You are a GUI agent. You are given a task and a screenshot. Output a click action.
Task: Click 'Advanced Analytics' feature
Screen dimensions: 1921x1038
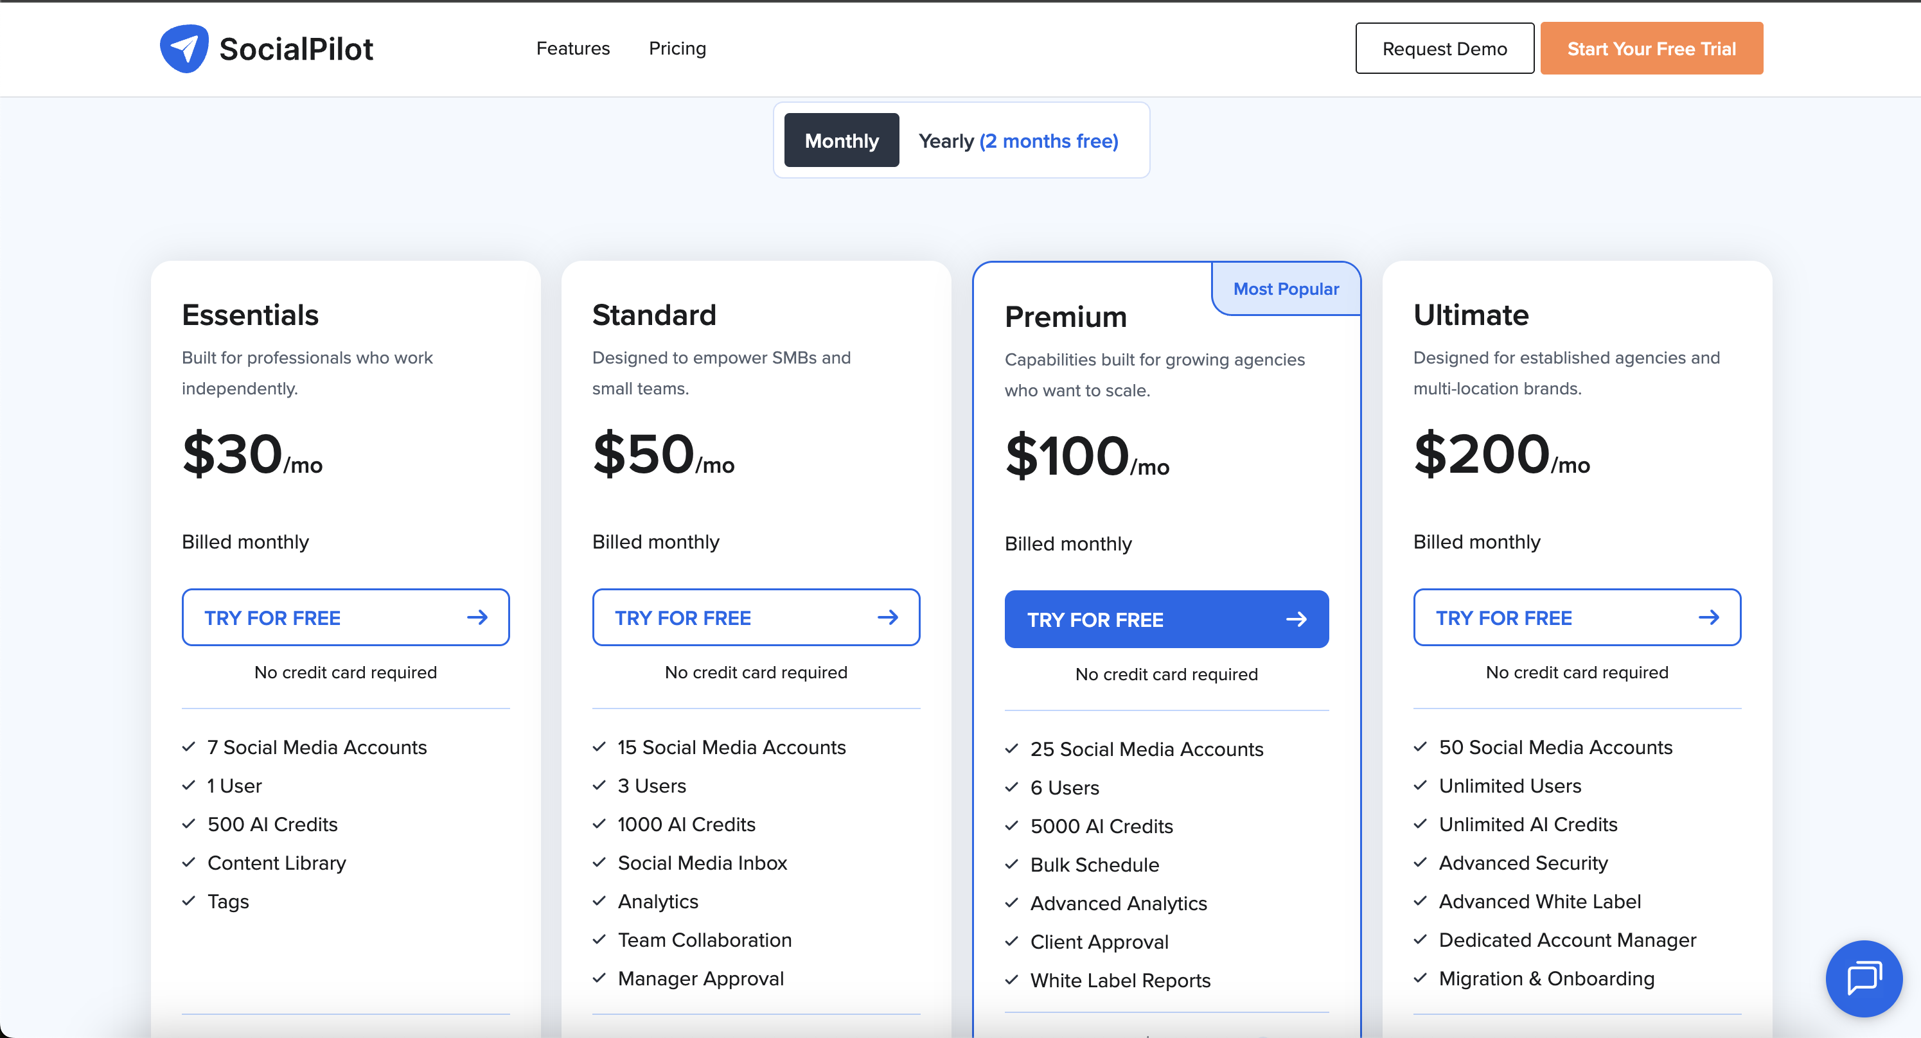[1119, 903]
